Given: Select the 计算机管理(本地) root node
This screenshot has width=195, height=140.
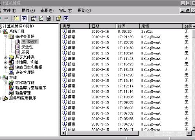Looking at the screenshot, I should click(18, 26).
